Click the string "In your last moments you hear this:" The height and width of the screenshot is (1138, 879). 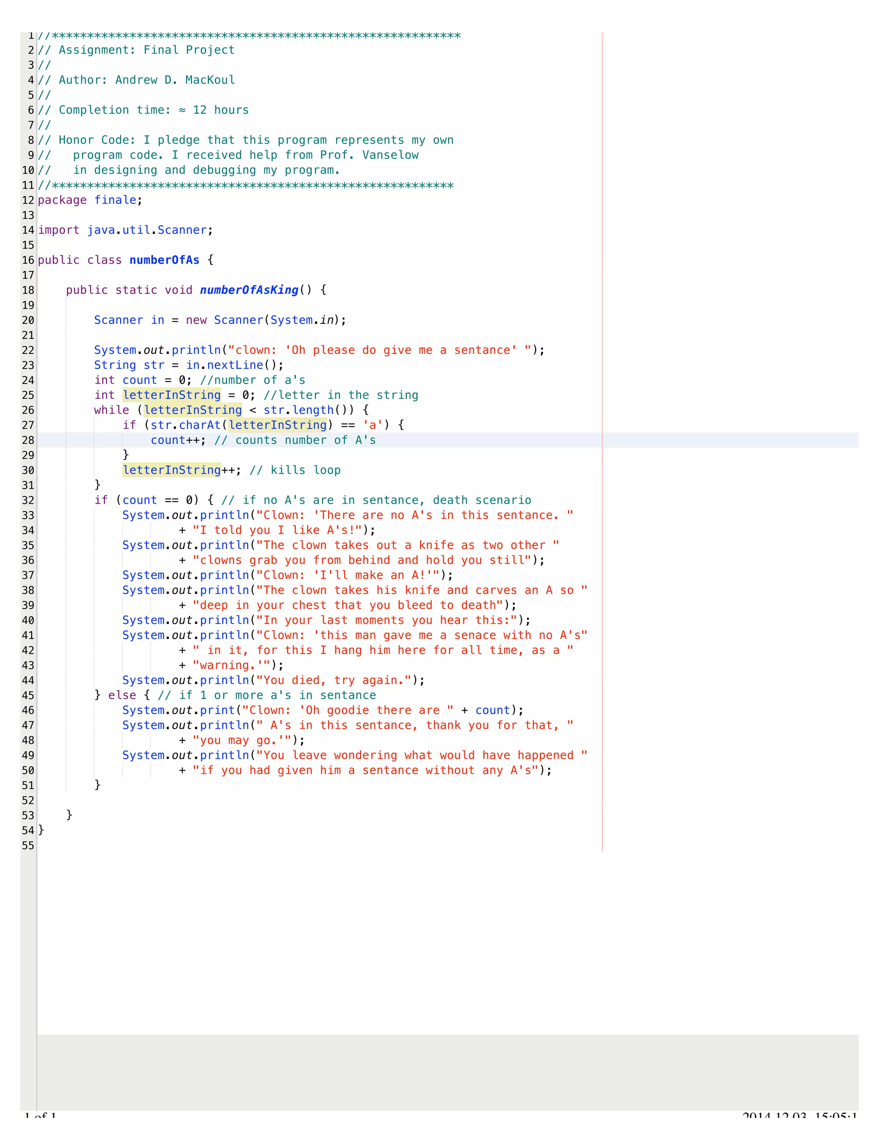[387, 621]
